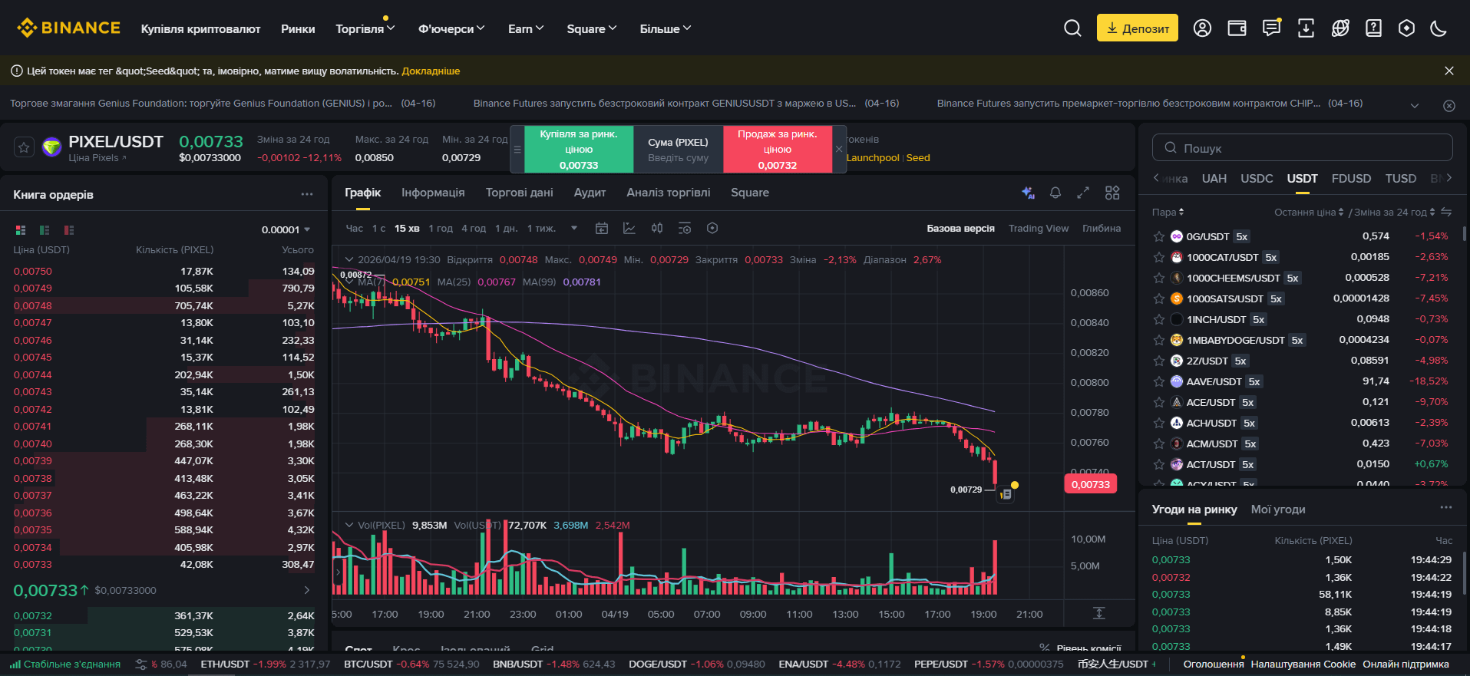Show both sides order book view icon
This screenshot has height=676, width=1470.
pyautogui.click(x=21, y=230)
